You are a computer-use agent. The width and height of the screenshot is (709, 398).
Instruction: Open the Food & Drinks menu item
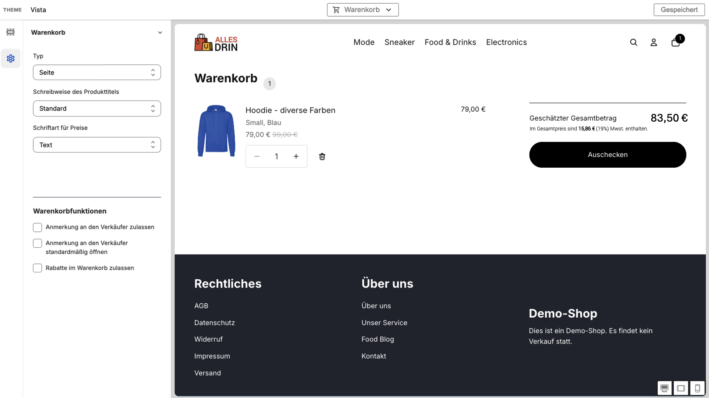[x=450, y=42]
